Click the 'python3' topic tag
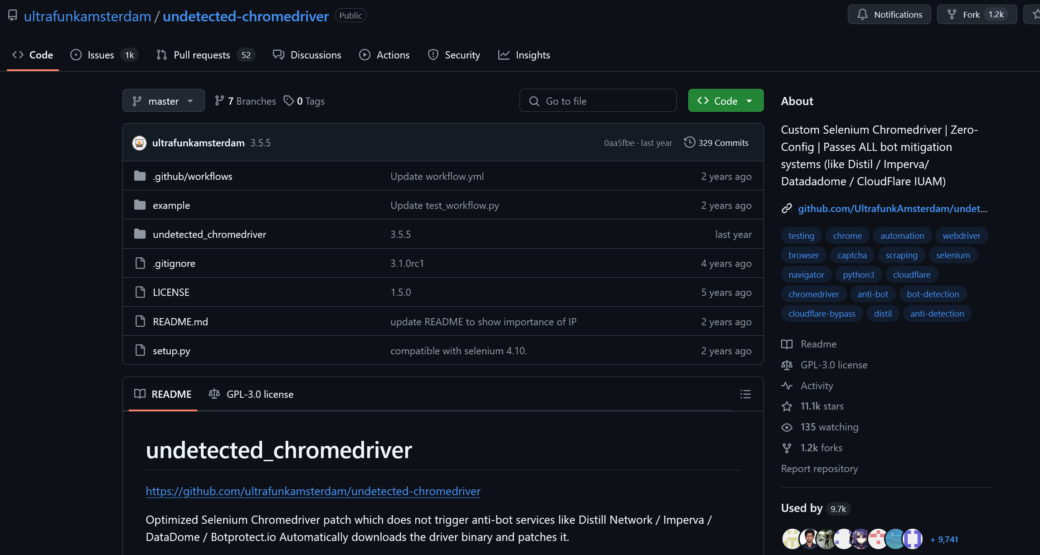Screen dimensions: 1040x555 858,275
